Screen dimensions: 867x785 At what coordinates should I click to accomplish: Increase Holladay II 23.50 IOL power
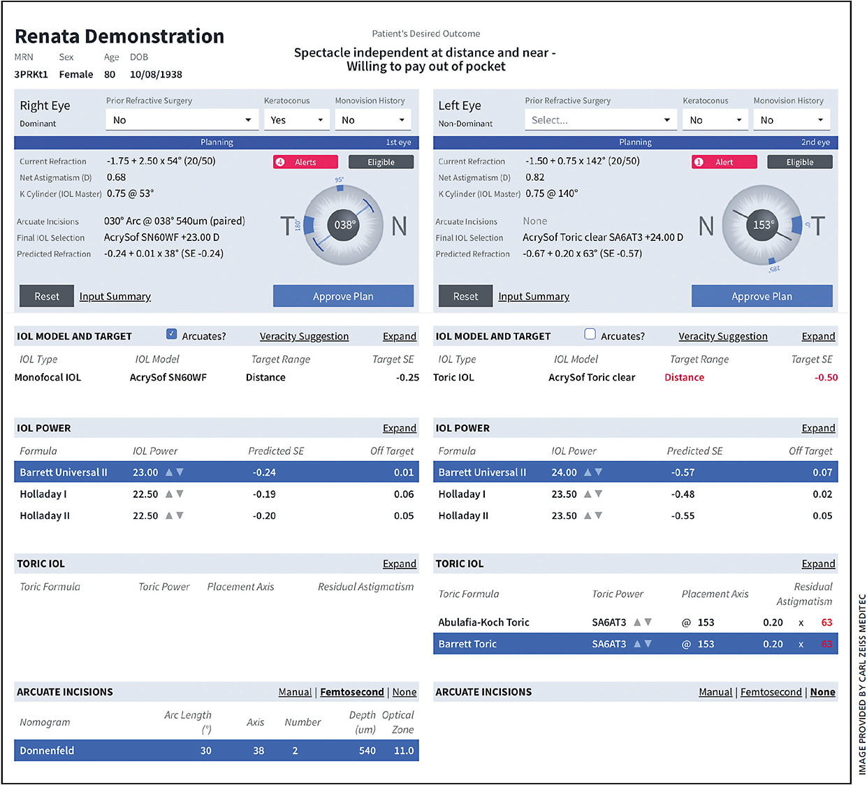[588, 515]
